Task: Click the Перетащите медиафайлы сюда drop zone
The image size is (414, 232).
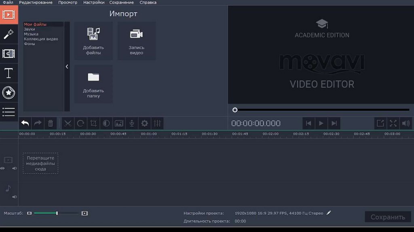Action: 40,163
